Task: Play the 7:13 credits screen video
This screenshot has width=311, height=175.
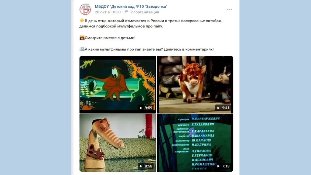Action: point(195,143)
